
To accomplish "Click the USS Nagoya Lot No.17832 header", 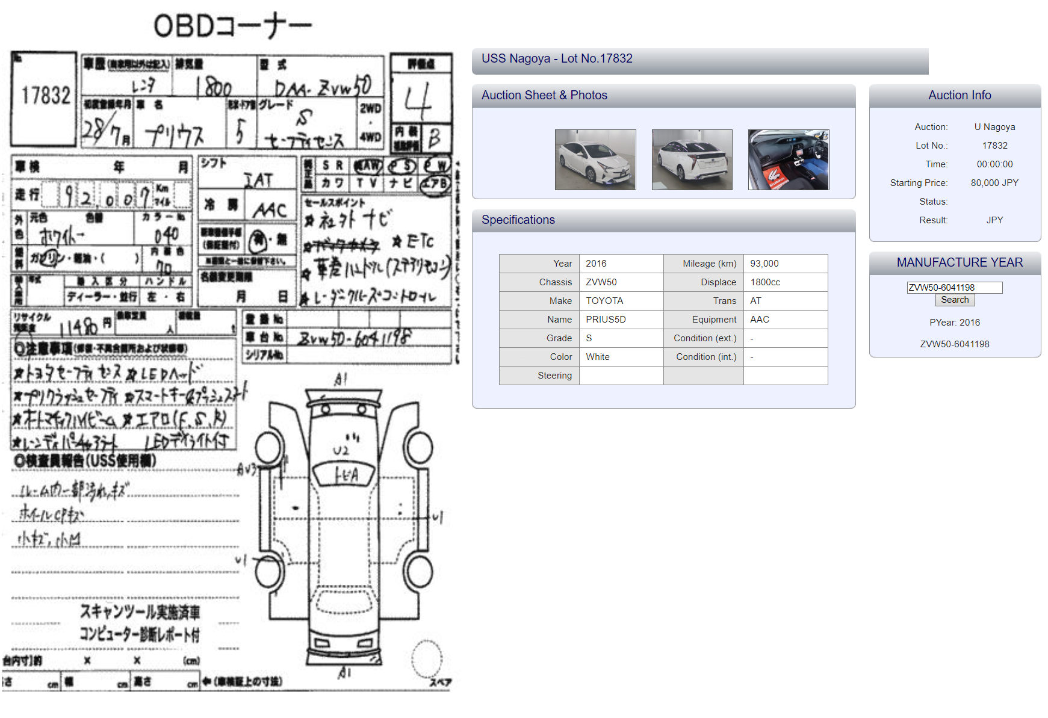I will coord(557,58).
